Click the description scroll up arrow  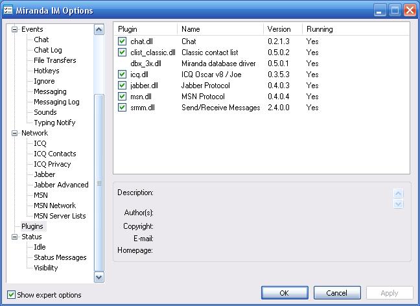pyautogui.click(x=399, y=193)
